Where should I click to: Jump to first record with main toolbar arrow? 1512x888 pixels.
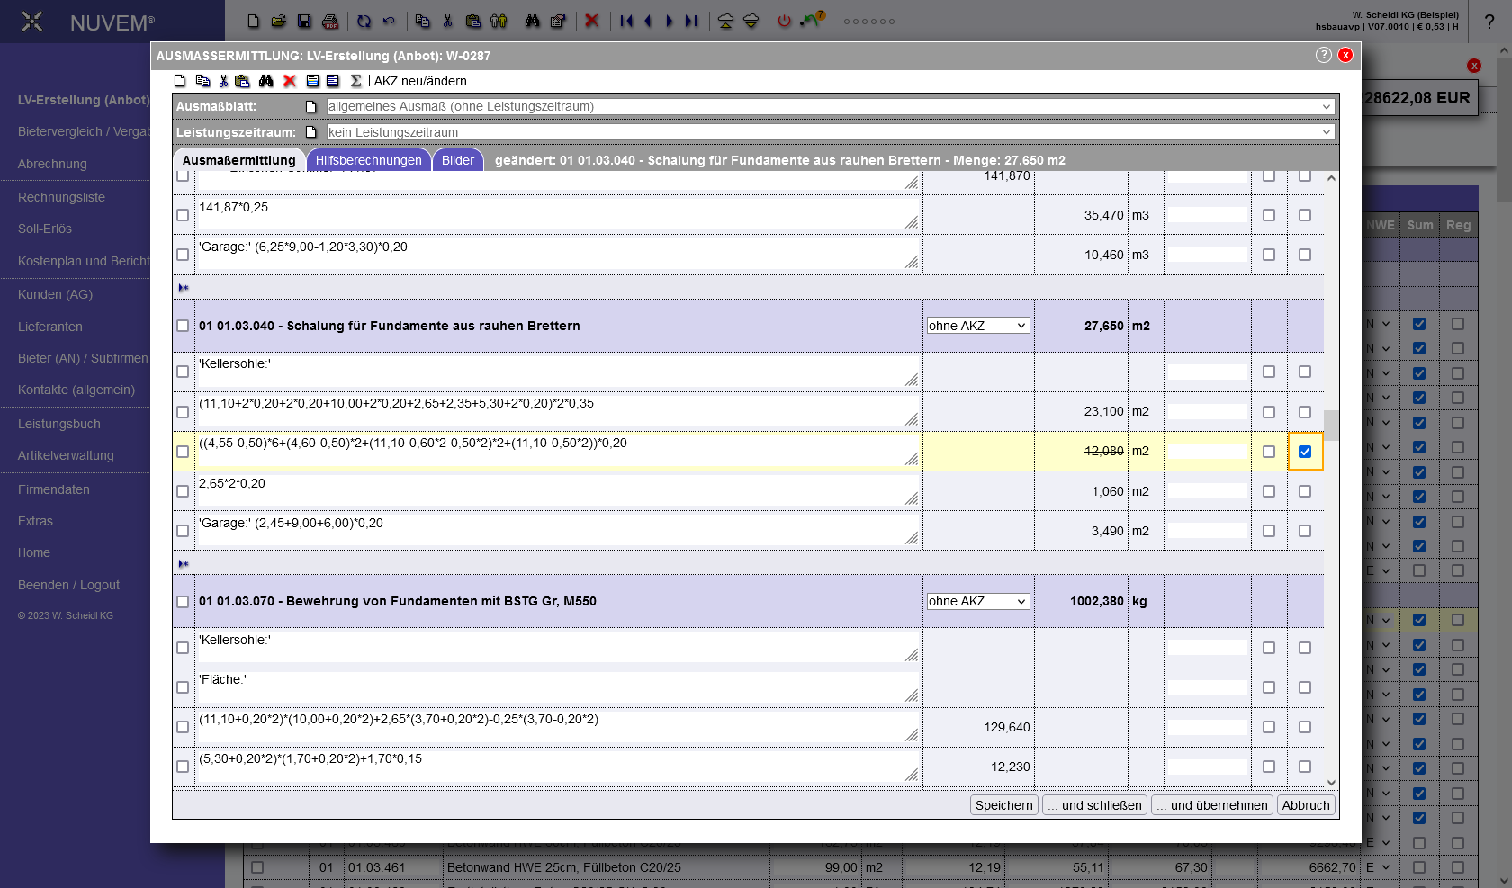coord(627,21)
